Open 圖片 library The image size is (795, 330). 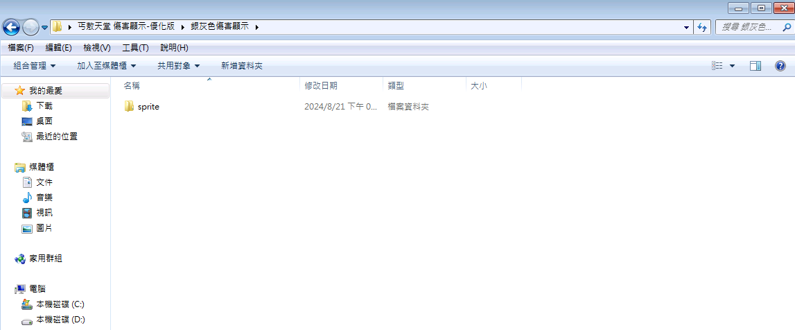(x=44, y=228)
